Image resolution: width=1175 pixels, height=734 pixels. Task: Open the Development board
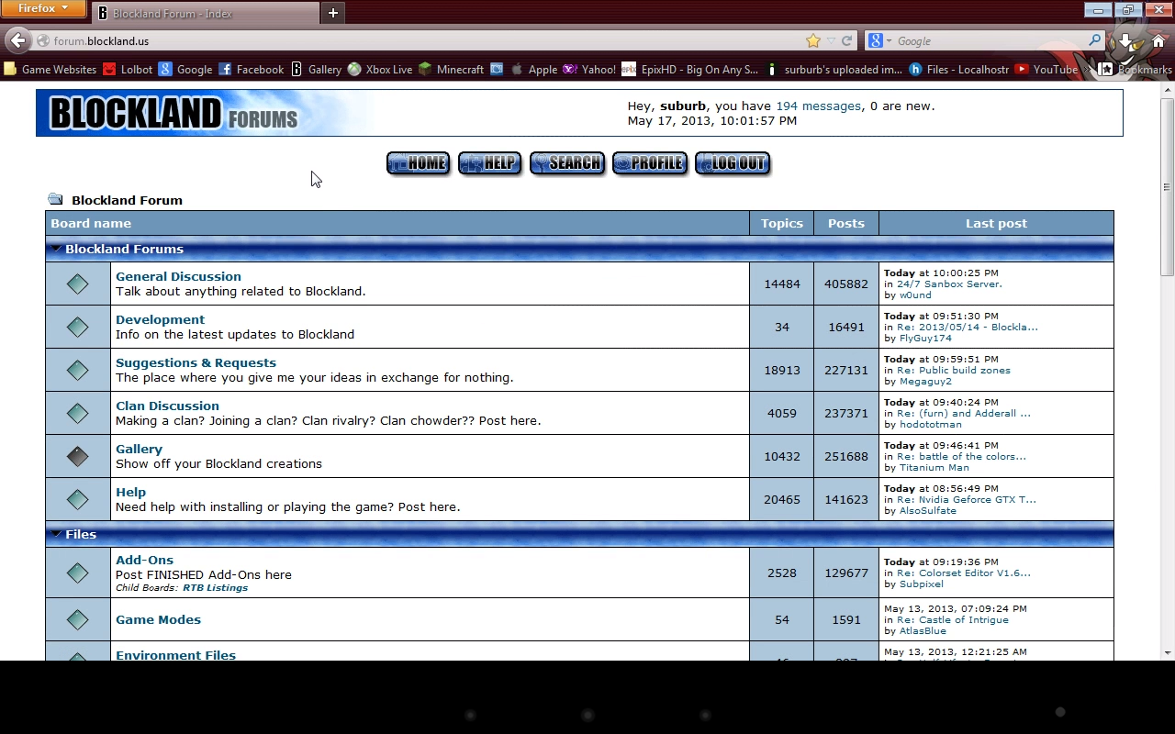point(160,319)
